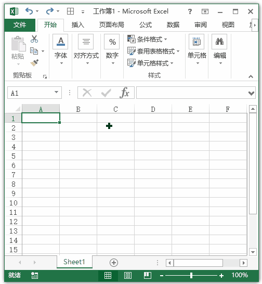Image resolution: width=262 pixels, height=284 pixels.
Task: Select column C header
Action: click(x=116, y=109)
